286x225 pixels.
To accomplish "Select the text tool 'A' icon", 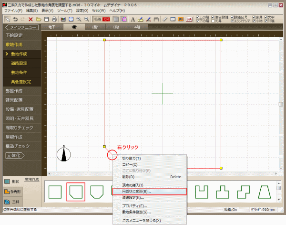I will [133, 19].
